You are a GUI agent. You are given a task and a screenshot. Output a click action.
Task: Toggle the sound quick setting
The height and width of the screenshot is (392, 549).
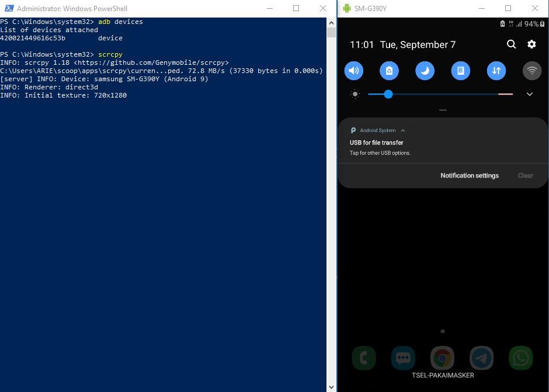click(x=353, y=71)
